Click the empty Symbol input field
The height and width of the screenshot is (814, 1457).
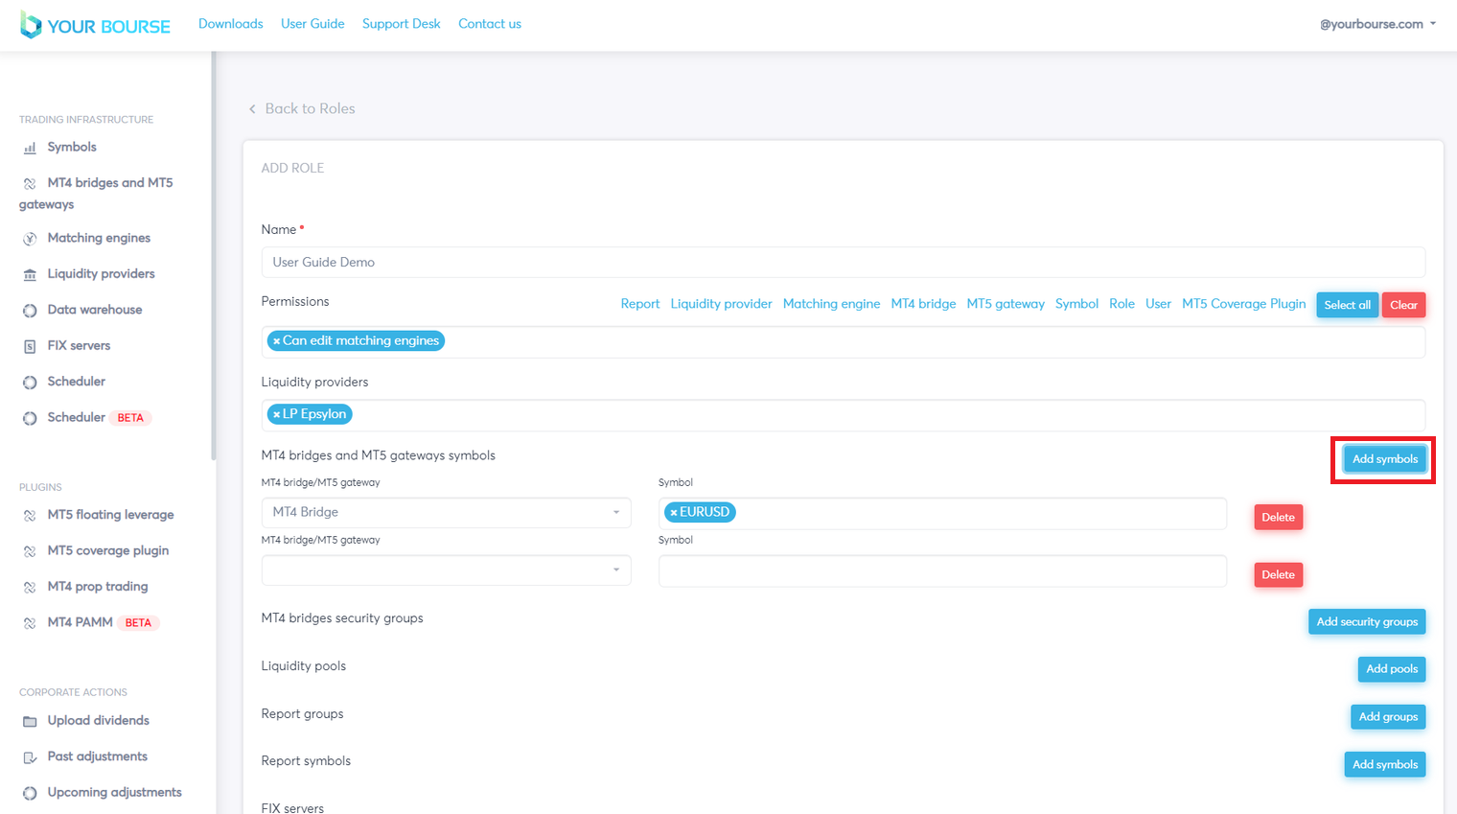point(942,570)
